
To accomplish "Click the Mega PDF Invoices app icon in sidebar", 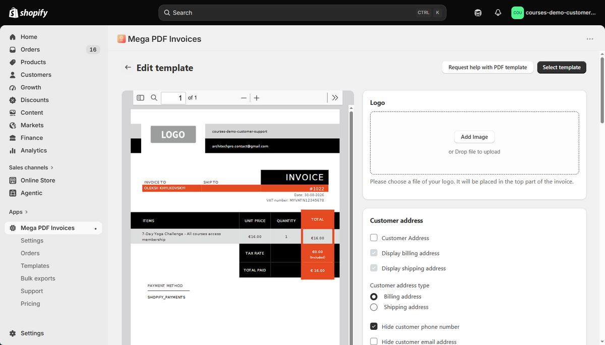I will pos(13,228).
